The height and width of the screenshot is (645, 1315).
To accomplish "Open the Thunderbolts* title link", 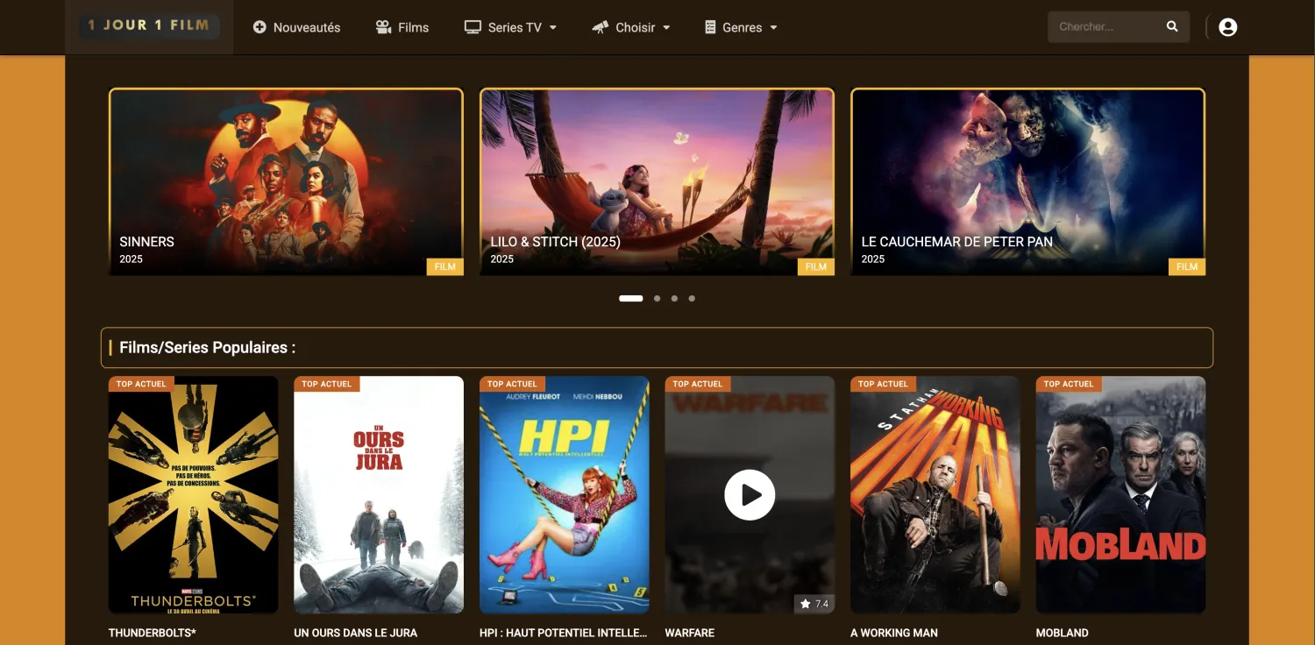I will click(x=152, y=633).
